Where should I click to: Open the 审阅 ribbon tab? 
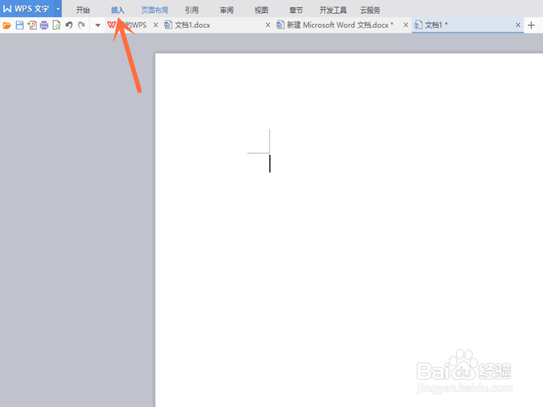[x=227, y=10]
